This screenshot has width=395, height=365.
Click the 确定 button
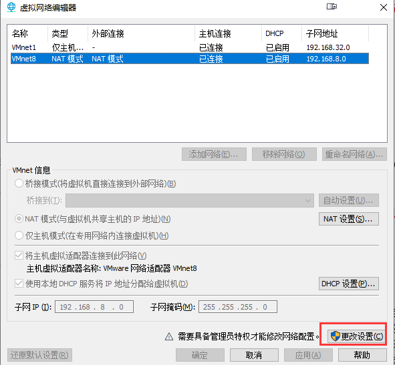pyautogui.click(x=200, y=355)
